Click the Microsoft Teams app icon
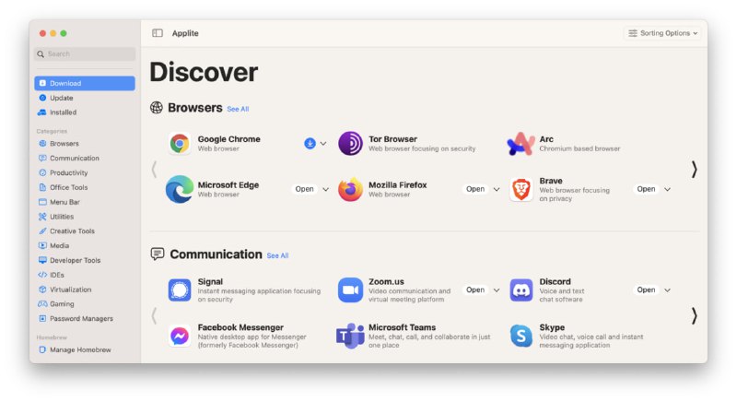This screenshot has width=737, height=402. click(x=350, y=336)
